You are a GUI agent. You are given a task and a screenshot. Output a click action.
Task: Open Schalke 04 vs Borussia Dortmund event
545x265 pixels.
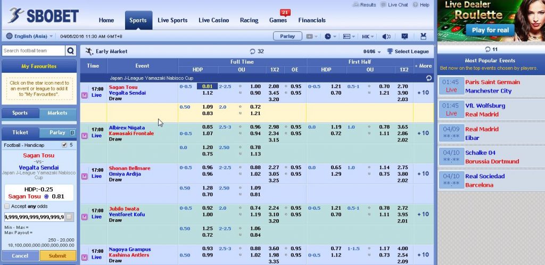[491, 157]
